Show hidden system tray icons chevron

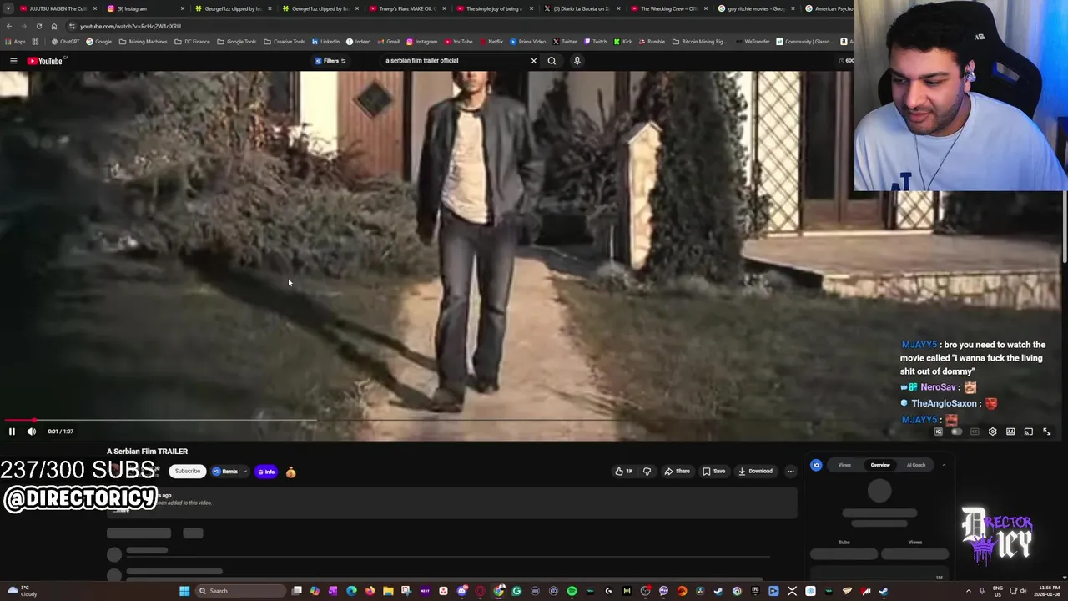point(969,592)
